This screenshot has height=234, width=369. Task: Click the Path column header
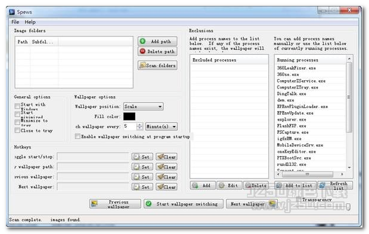(x=23, y=42)
